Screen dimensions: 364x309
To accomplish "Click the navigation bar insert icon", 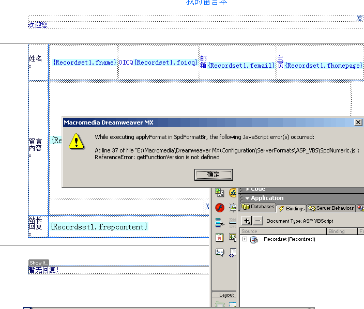I will [x=219, y=223].
